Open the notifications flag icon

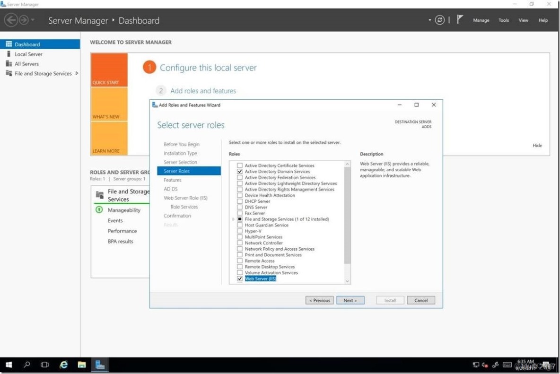pyautogui.click(x=459, y=20)
